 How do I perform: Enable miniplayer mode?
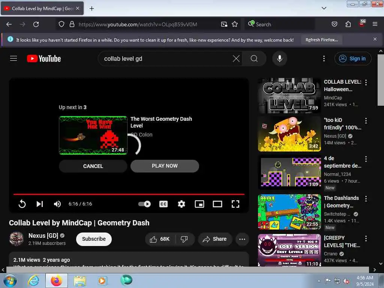point(199,204)
